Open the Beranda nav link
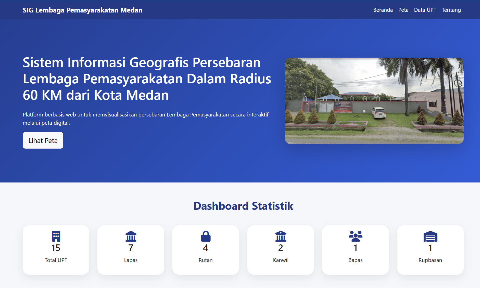 tap(383, 10)
